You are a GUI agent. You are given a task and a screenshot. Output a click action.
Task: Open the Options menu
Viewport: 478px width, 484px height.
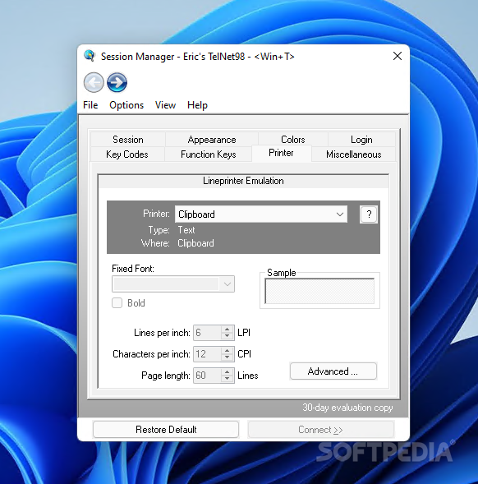[126, 105]
